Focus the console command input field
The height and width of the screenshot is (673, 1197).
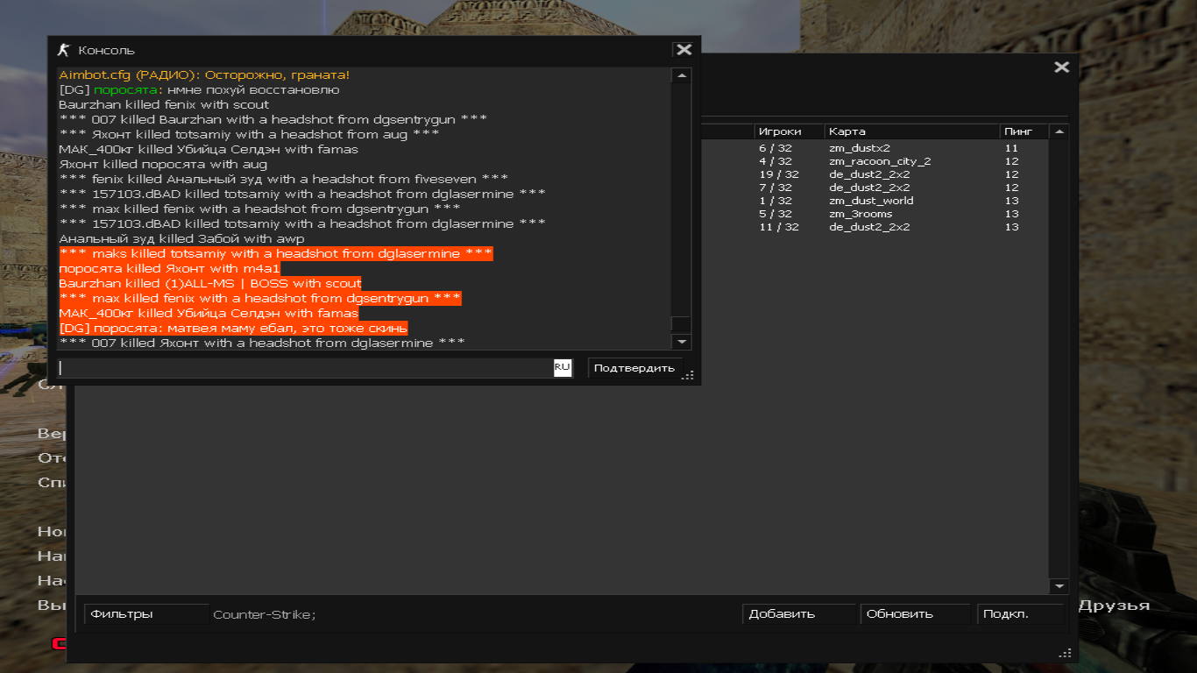pyautogui.click(x=305, y=368)
